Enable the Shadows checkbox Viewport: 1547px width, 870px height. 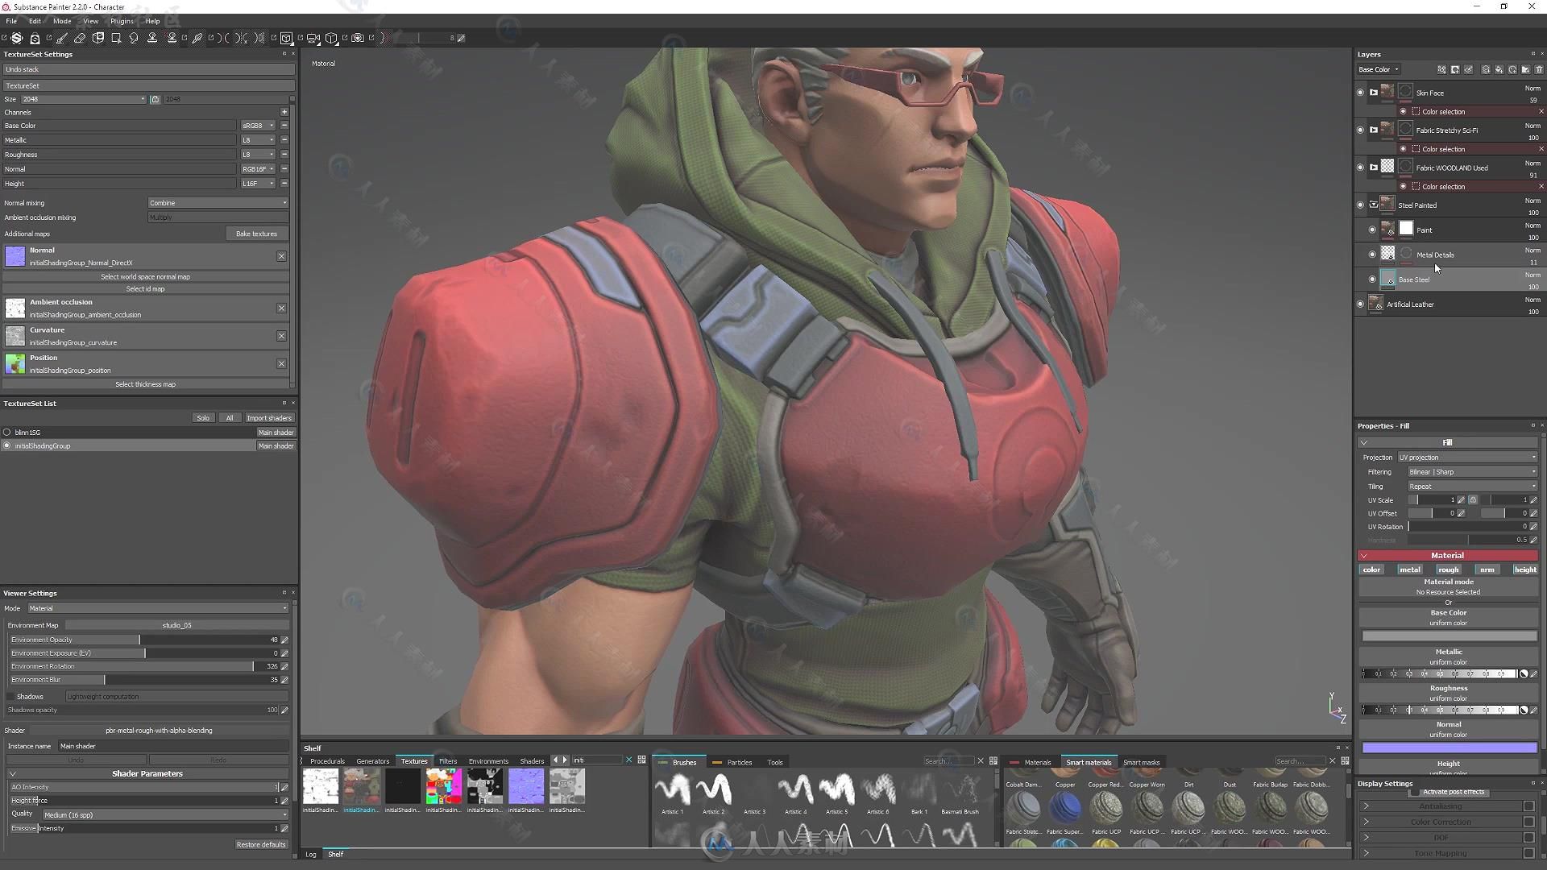pos(11,697)
